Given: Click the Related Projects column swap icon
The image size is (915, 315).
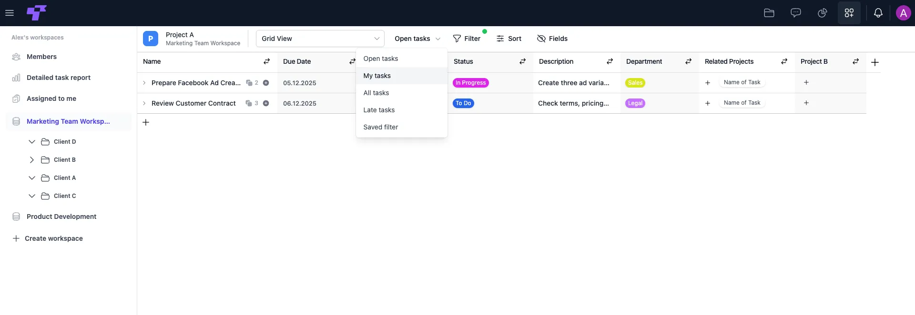Looking at the screenshot, I should pos(784,61).
